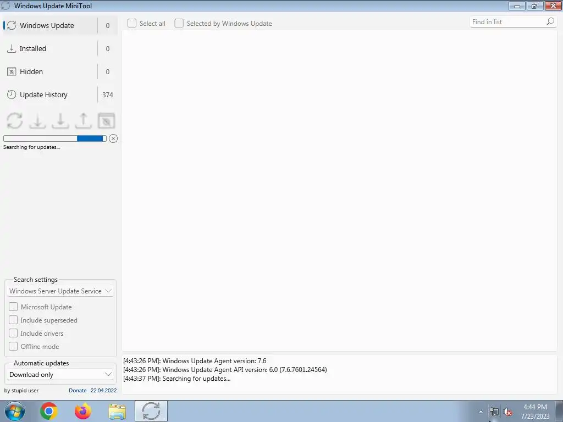Click the Agent API version log line
Screen dimensions: 563x422
[x=225, y=370]
